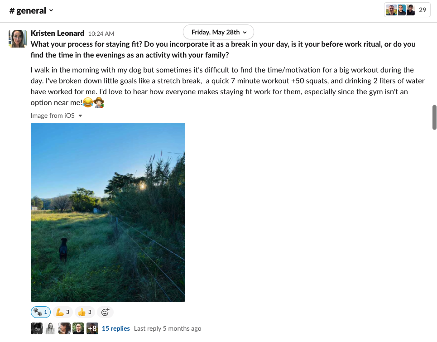Open Kristen Leonard's profile avatar
This screenshot has width=437, height=342.
click(18, 39)
